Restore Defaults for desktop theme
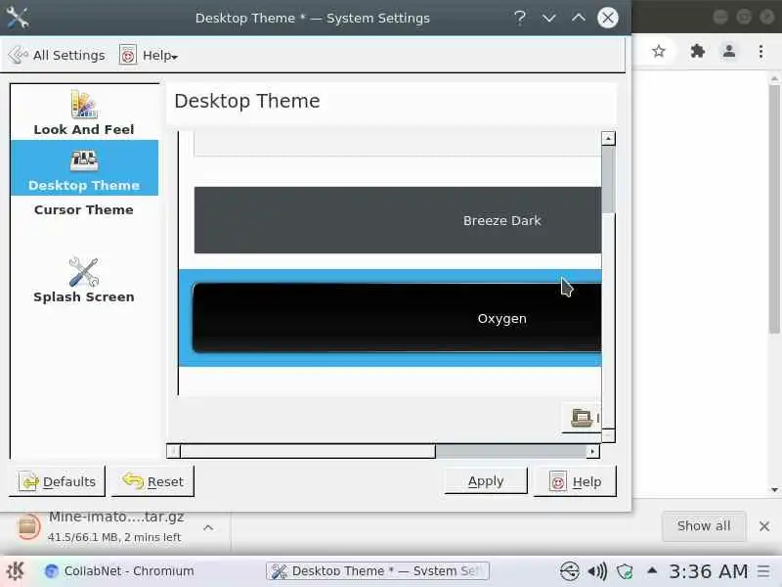The image size is (782, 587). [58, 481]
